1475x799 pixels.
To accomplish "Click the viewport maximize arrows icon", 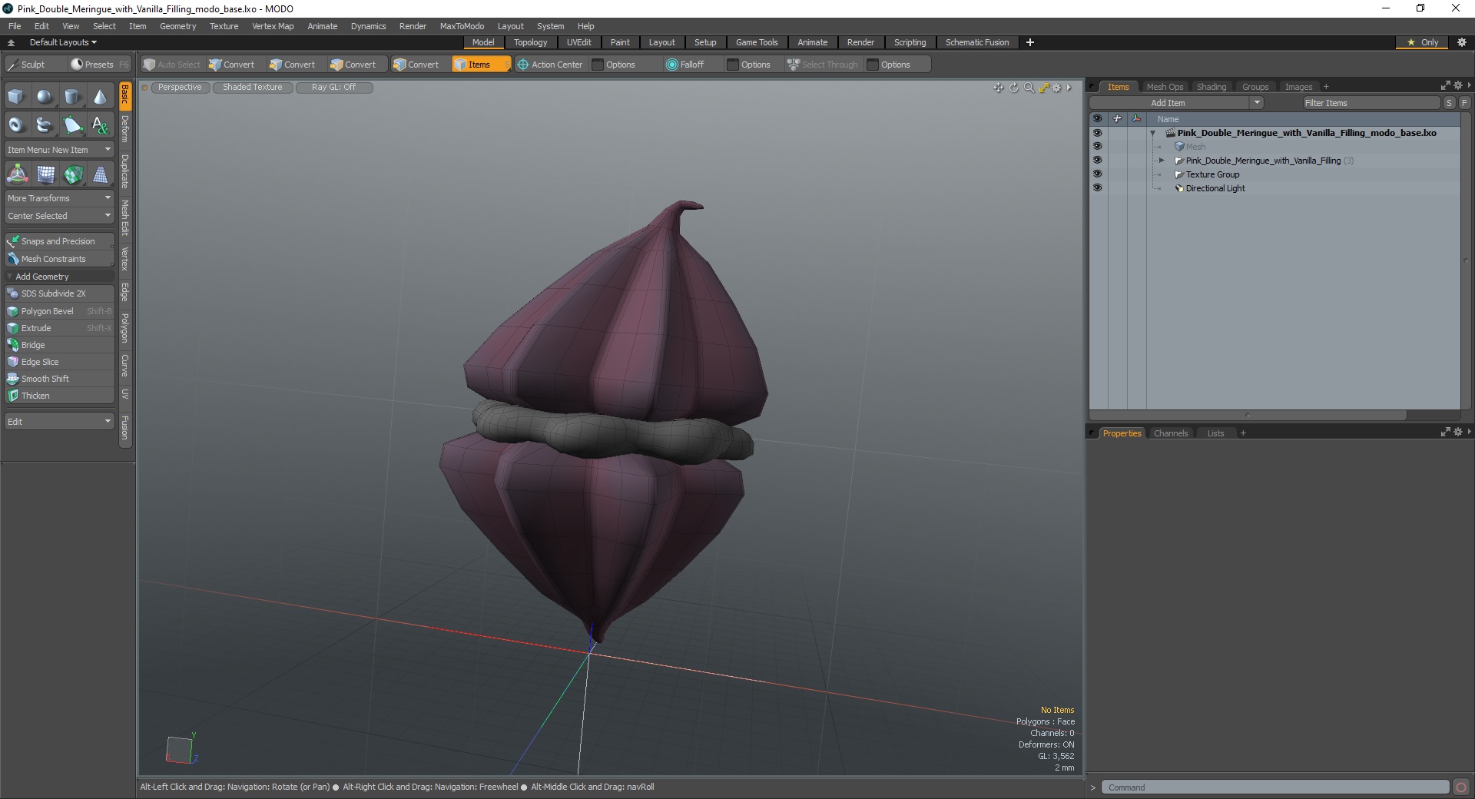I will 1043,88.
